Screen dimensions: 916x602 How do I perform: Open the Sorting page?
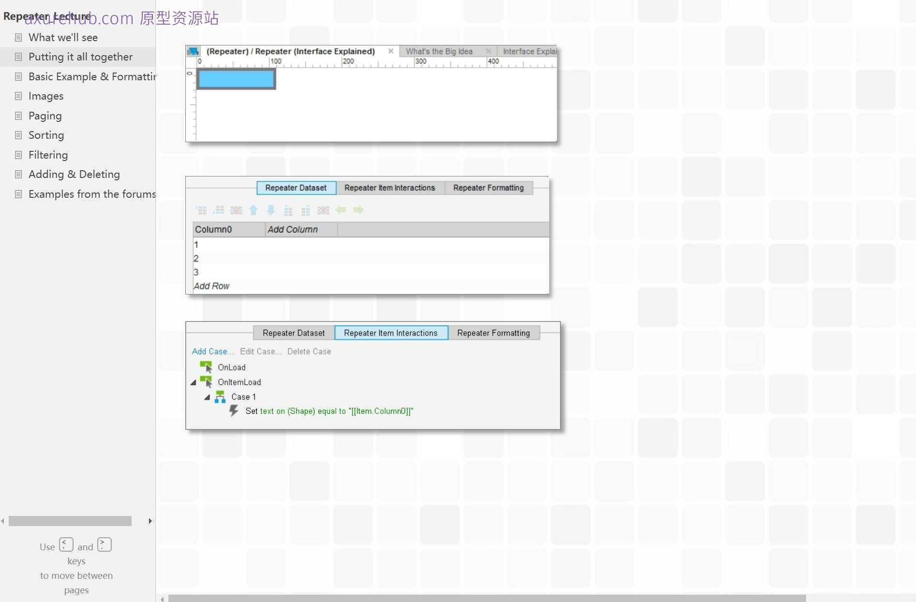(46, 135)
